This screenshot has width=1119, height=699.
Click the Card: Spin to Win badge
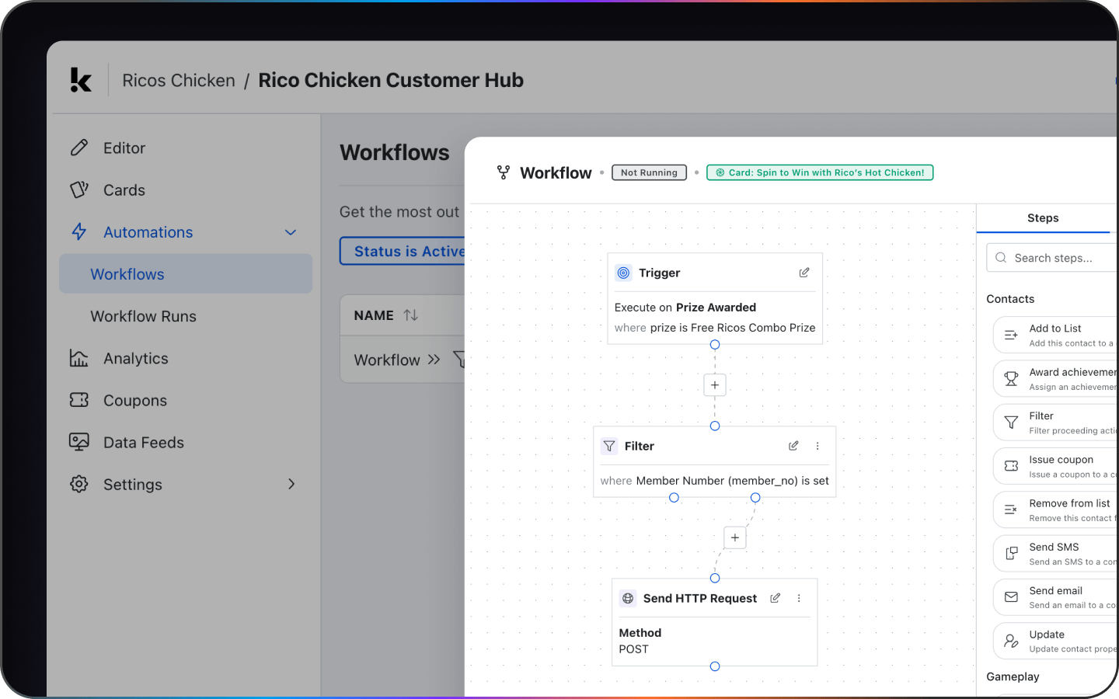coord(820,172)
